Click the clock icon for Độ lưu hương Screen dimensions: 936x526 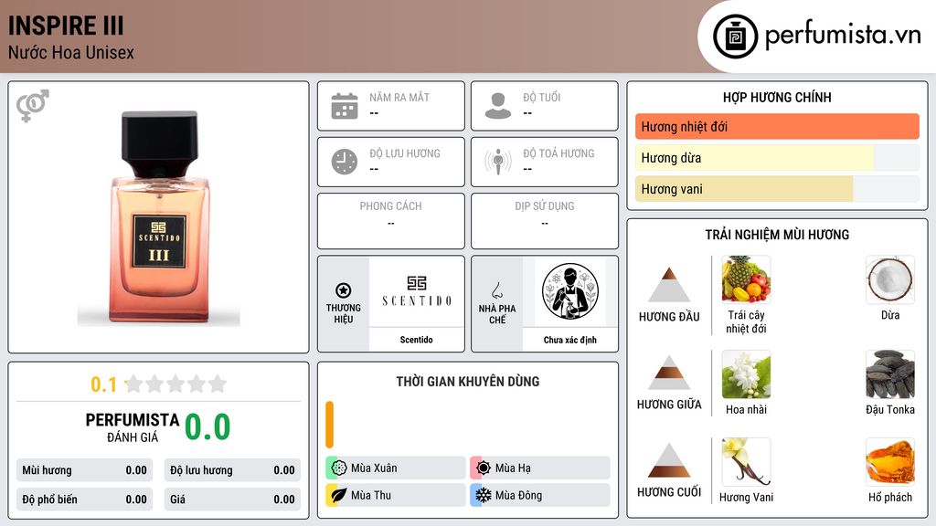pos(345,162)
